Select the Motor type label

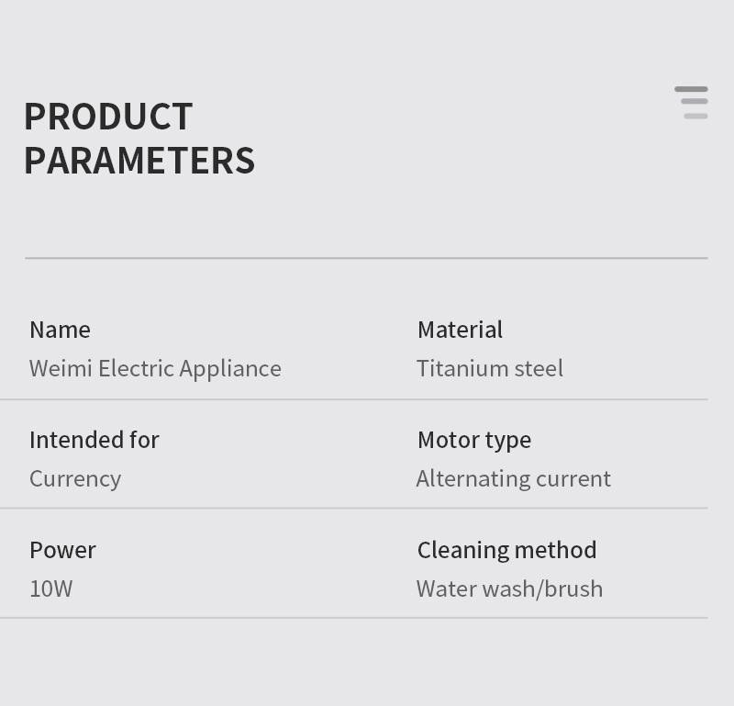[474, 441]
